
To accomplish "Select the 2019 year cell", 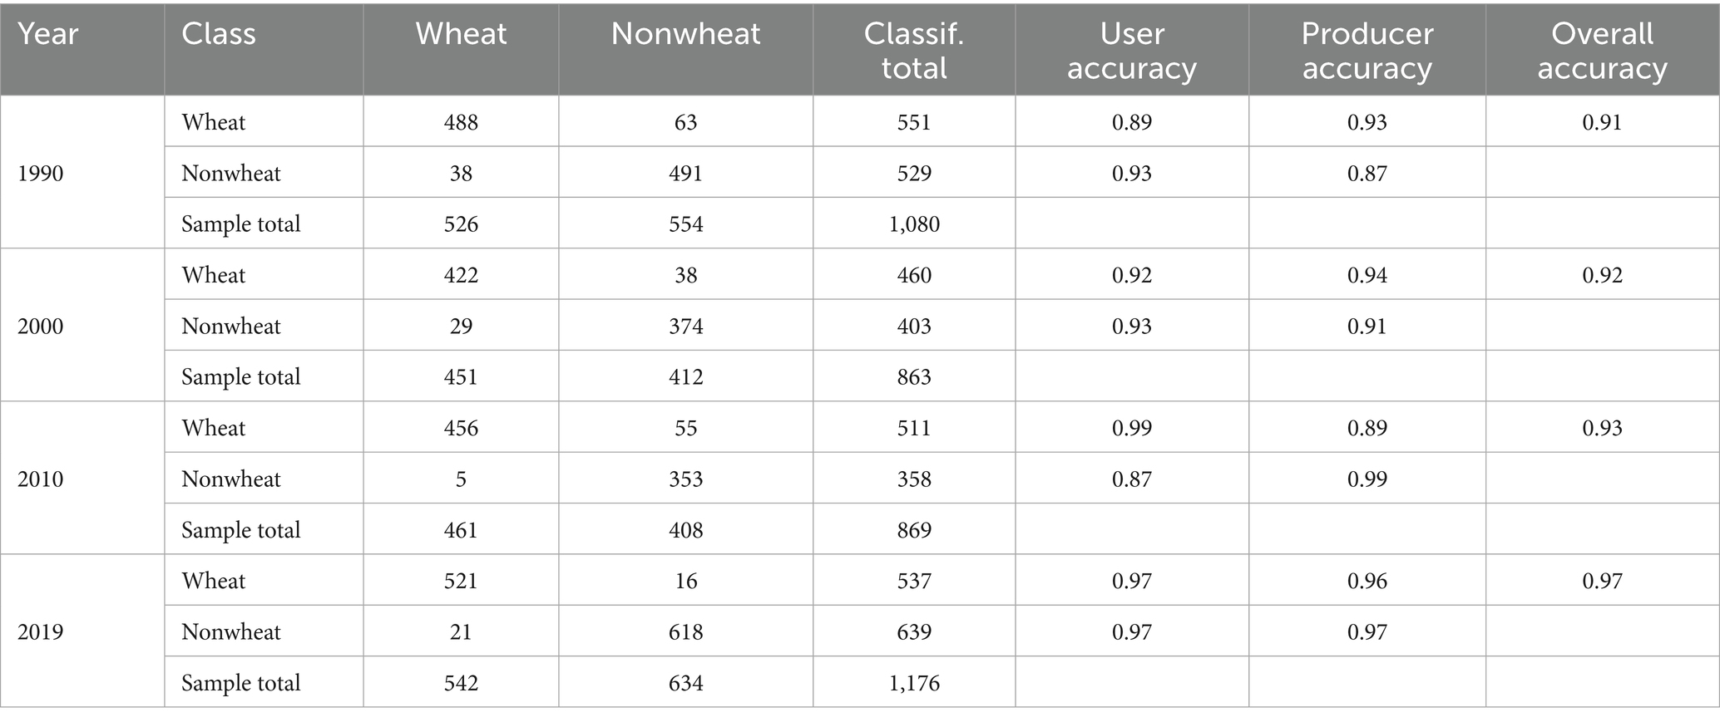I will pos(41,632).
